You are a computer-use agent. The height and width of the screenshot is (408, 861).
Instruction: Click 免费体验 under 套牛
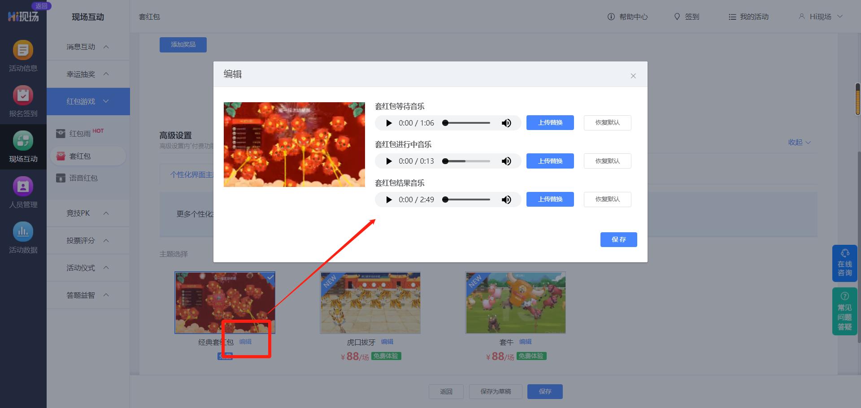531,356
